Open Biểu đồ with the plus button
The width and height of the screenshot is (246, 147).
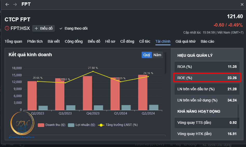[43, 28]
